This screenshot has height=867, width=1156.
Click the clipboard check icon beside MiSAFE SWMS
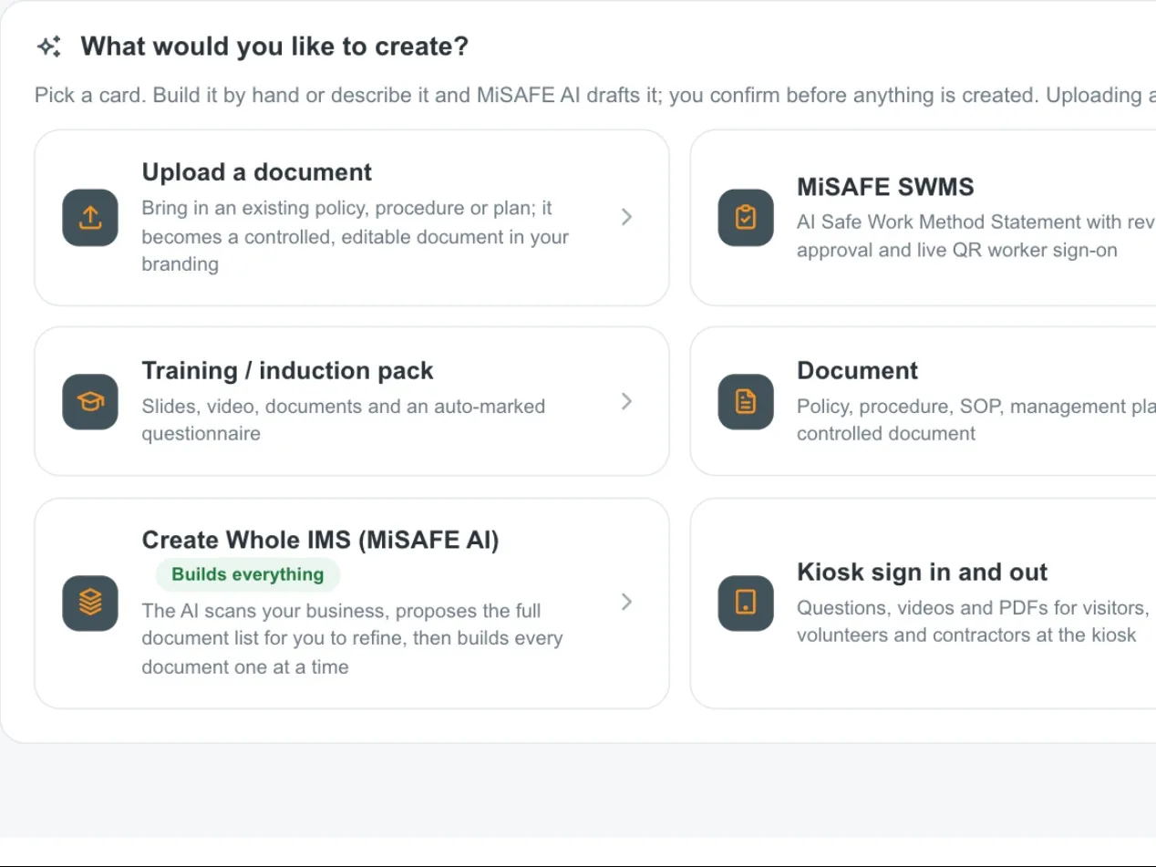746,218
